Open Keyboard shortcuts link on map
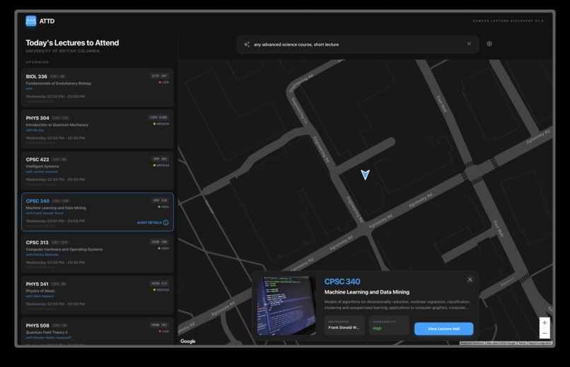 pos(472,343)
